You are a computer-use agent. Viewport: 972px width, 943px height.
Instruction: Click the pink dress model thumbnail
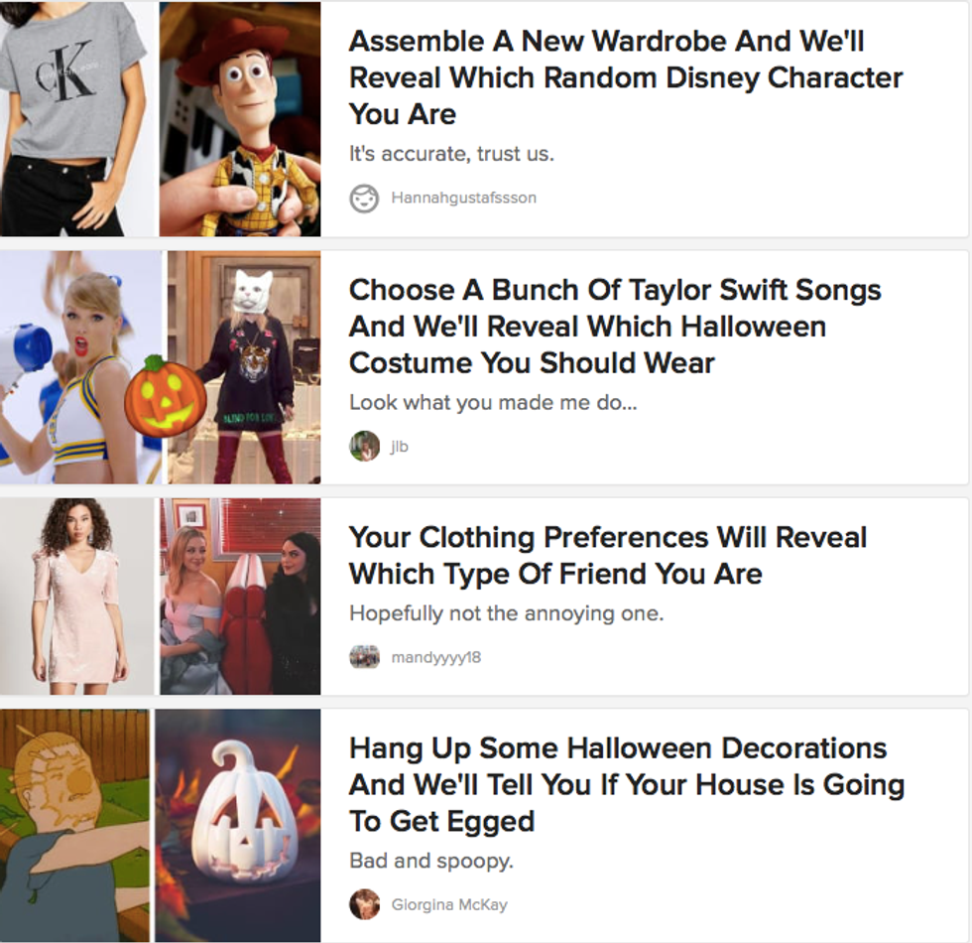(76, 596)
